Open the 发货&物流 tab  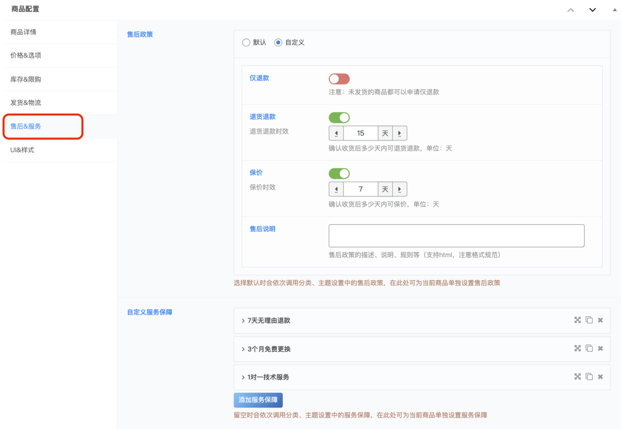click(x=26, y=103)
